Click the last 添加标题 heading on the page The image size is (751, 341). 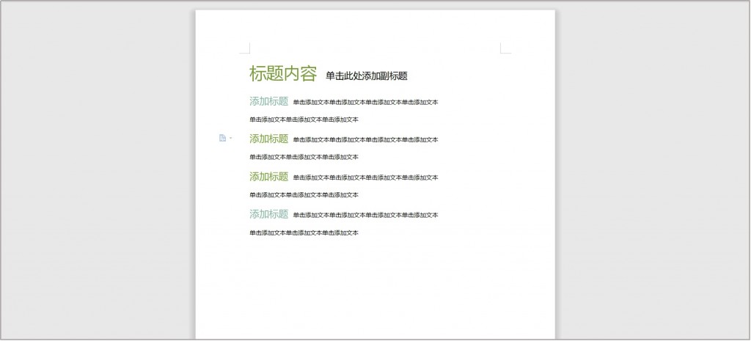coord(268,214)
